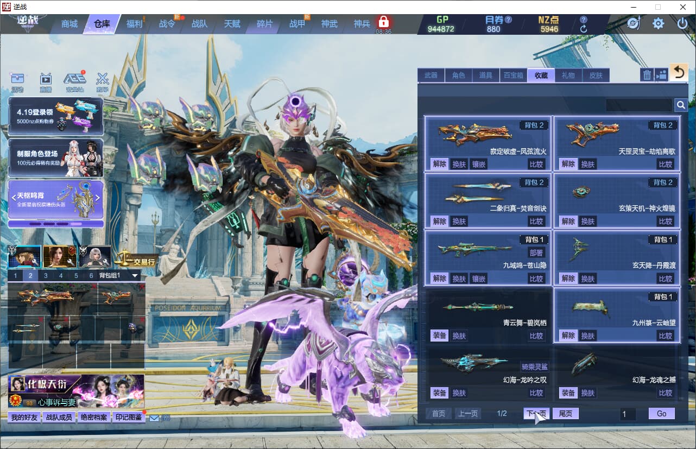Viewport: 696px width, 449px height.
Task: Open the 天赋 talent tab
Action: pyautogui.click(x=232, y=24)
